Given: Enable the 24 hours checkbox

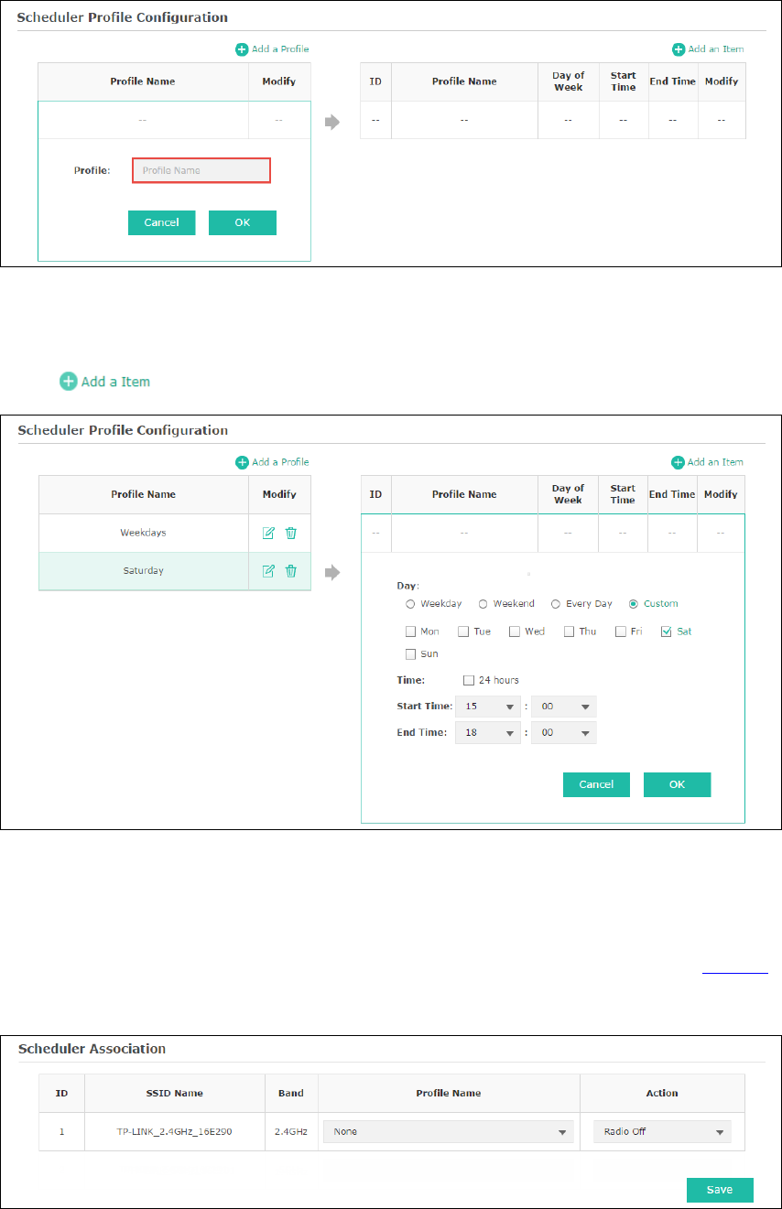Looking at the screenshot, I should (469, 680).
